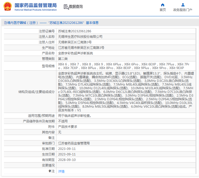Click the 注册人住所 label

pos(47,42)
